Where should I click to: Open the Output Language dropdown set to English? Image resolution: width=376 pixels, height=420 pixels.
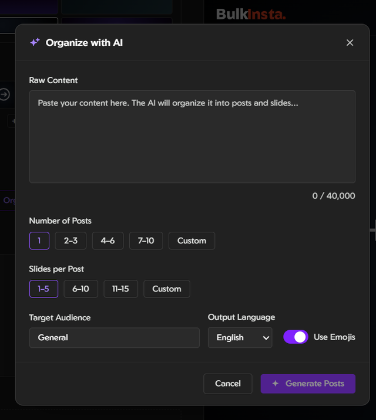click(240, 337)
